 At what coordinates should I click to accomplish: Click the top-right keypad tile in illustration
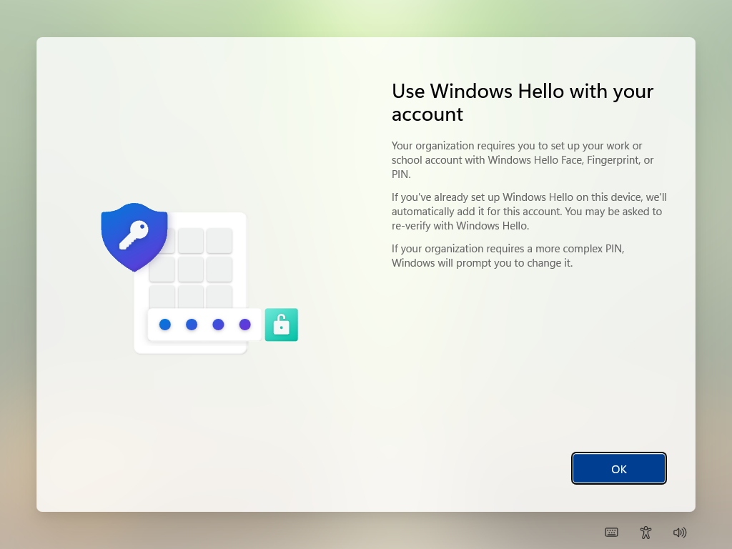[x=219, y=241]
